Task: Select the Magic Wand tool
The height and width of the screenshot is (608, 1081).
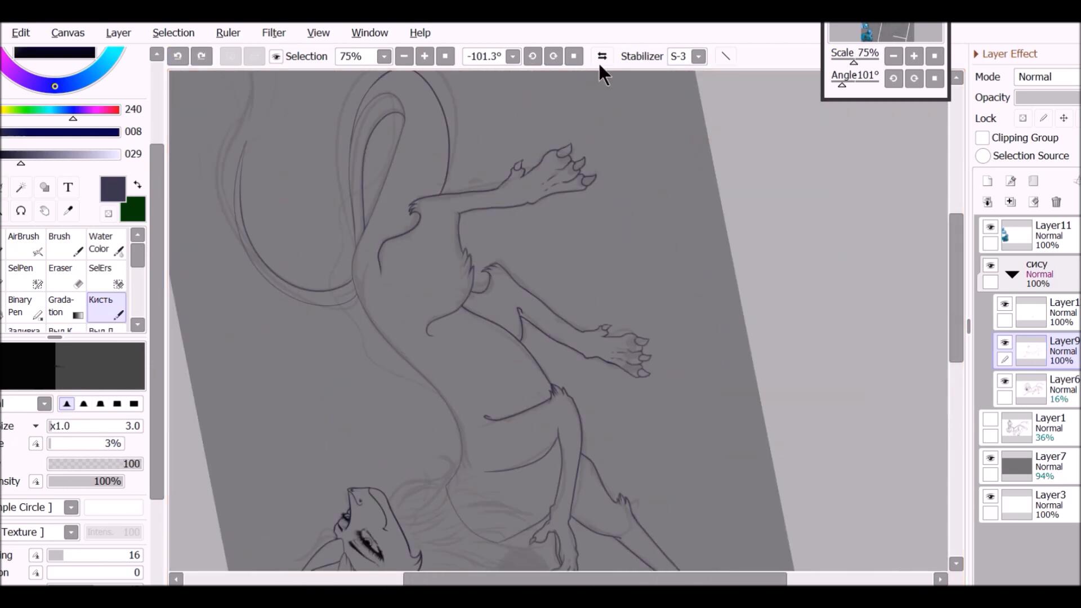Action: point(21,187)
